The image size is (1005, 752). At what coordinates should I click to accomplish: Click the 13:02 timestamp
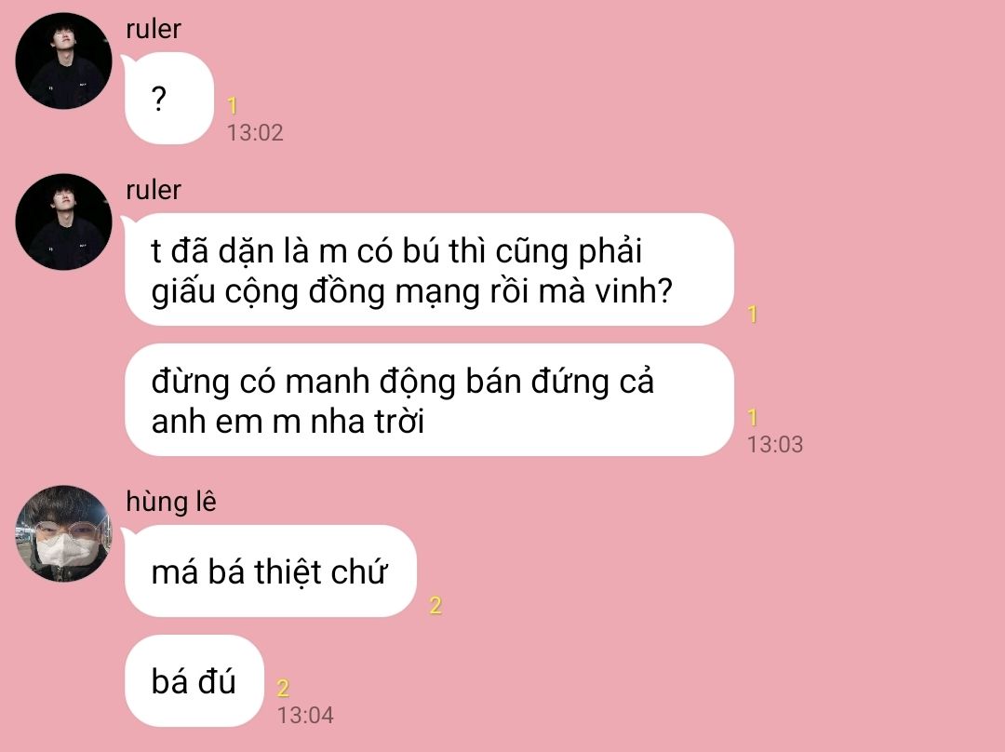[255, 133]
